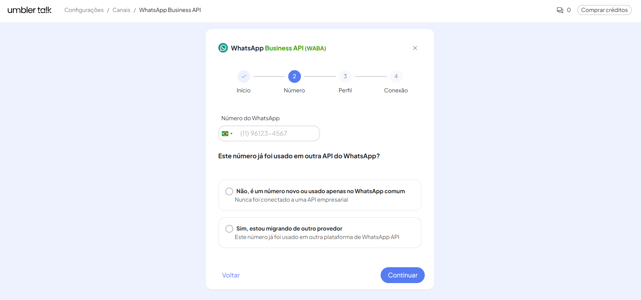Select radio for new number option
The image size is (641, 300).
point(229,191)
